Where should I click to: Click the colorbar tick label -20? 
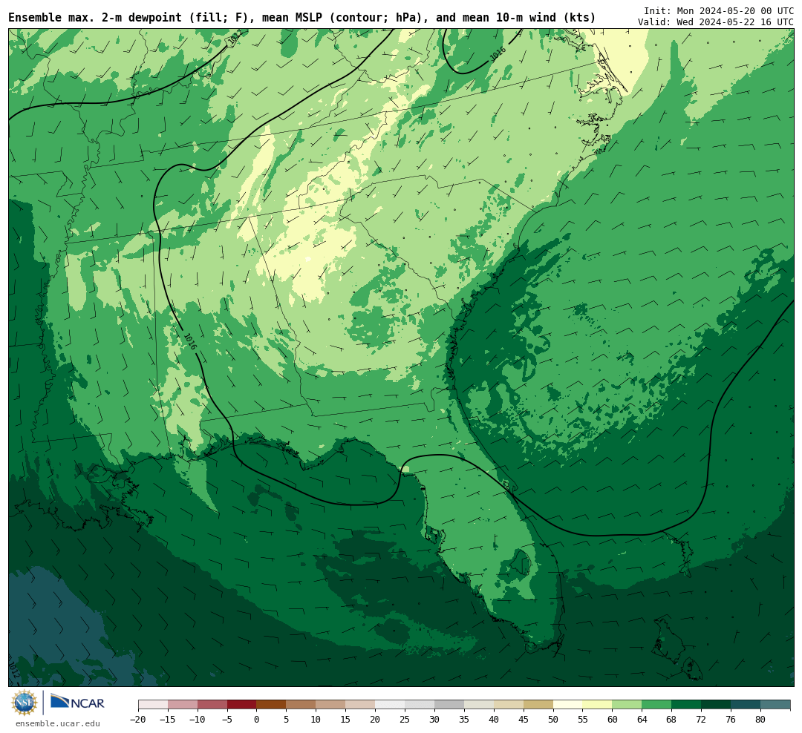[138, 719]
